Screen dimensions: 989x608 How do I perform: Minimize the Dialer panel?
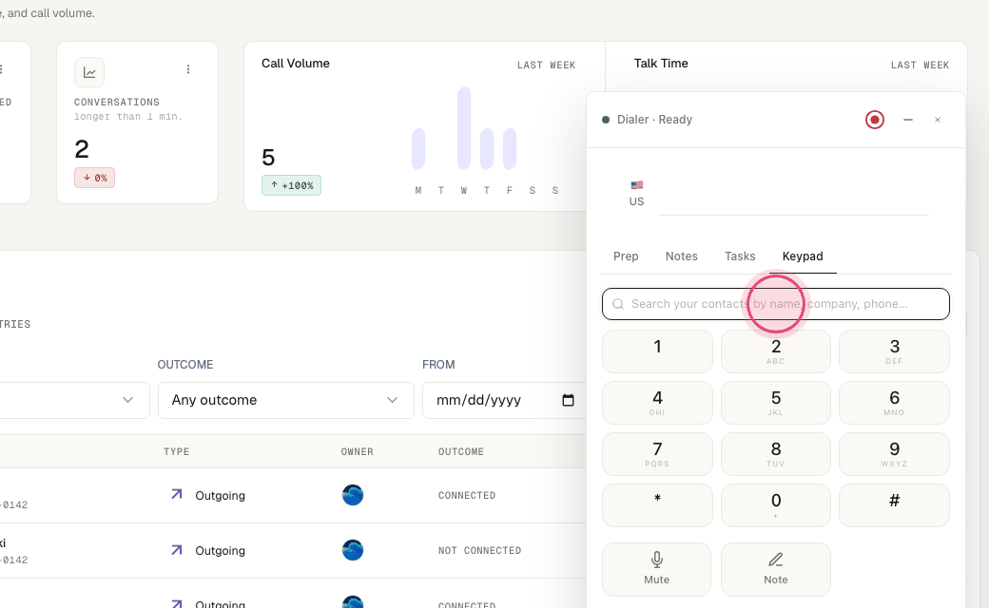pos(907,120)
